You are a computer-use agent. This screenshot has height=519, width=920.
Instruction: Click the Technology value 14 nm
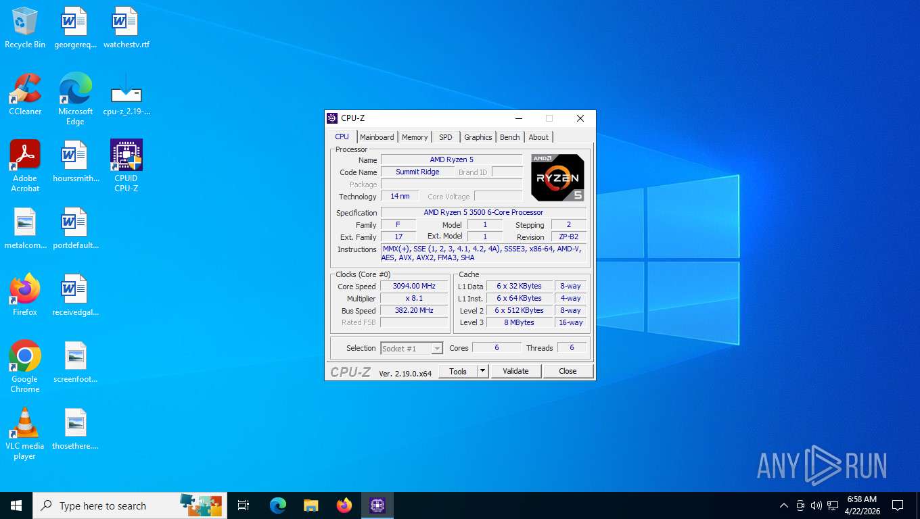[x=400, y=197]
